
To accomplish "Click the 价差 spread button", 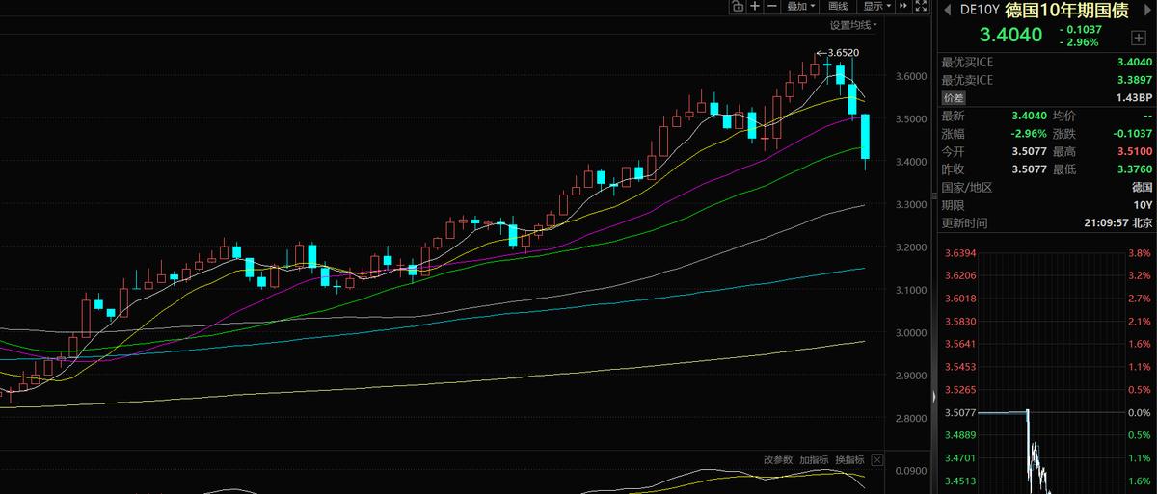I will pyautogui.click(x=953, y=97).
